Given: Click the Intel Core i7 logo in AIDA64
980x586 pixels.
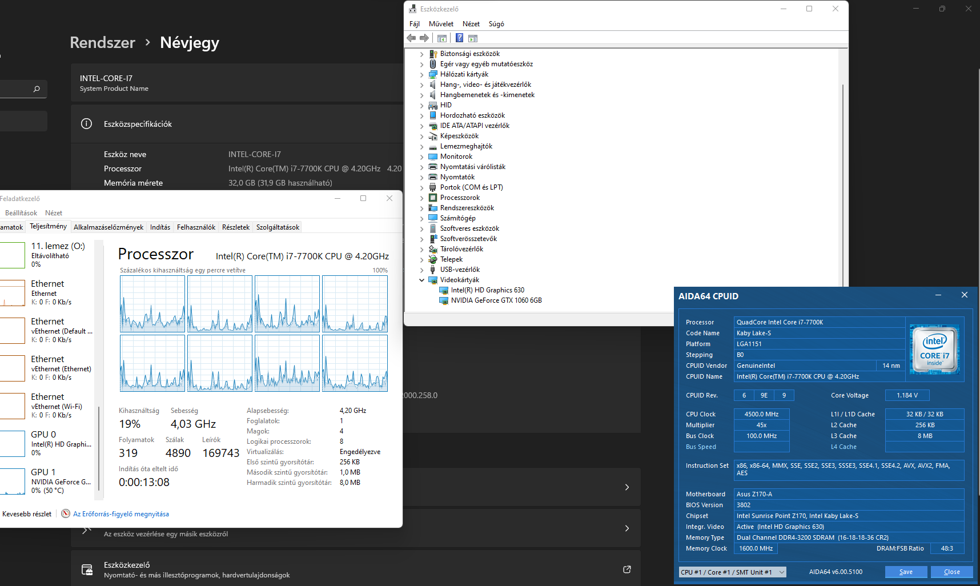Looking at the screenshot, I should 934,350.
